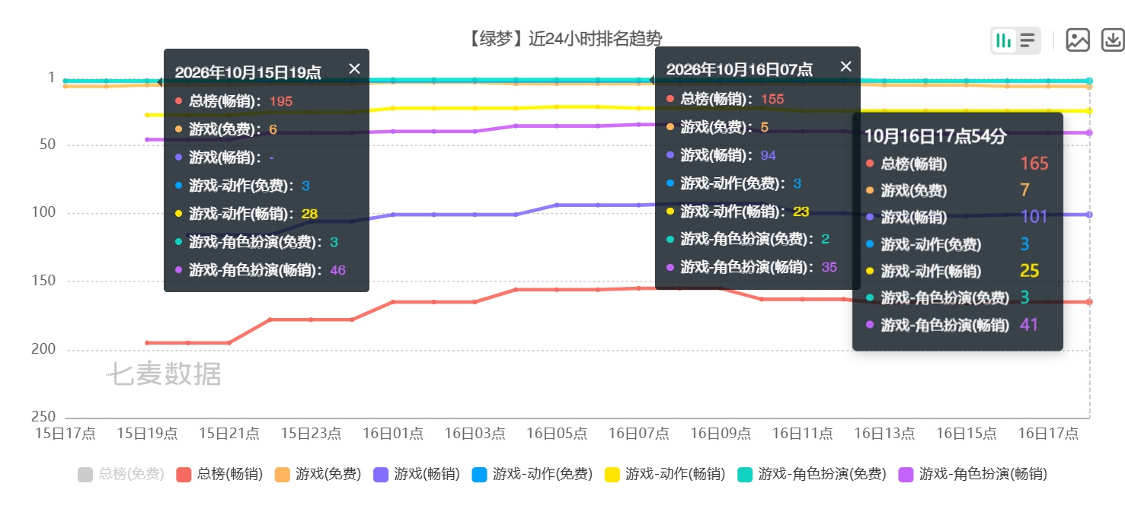This screenshot has height=512, width=1125.
Task: Click x-axis label 15日21点
Action: pyautogui.click(x=229, y=434)
